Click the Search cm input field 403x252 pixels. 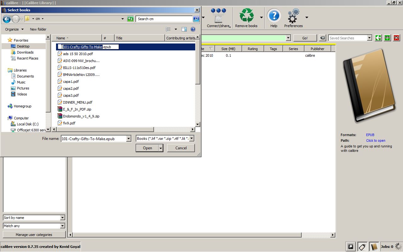tap(165, 19)
